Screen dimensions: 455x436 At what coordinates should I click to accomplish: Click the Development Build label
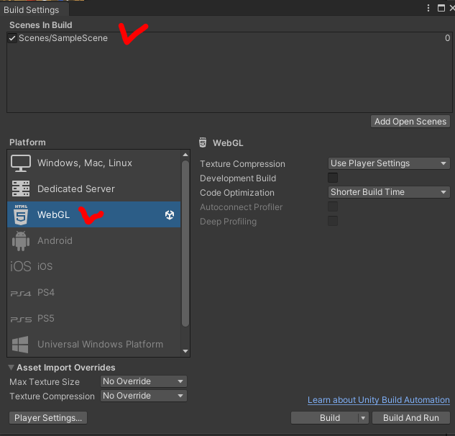238,178
